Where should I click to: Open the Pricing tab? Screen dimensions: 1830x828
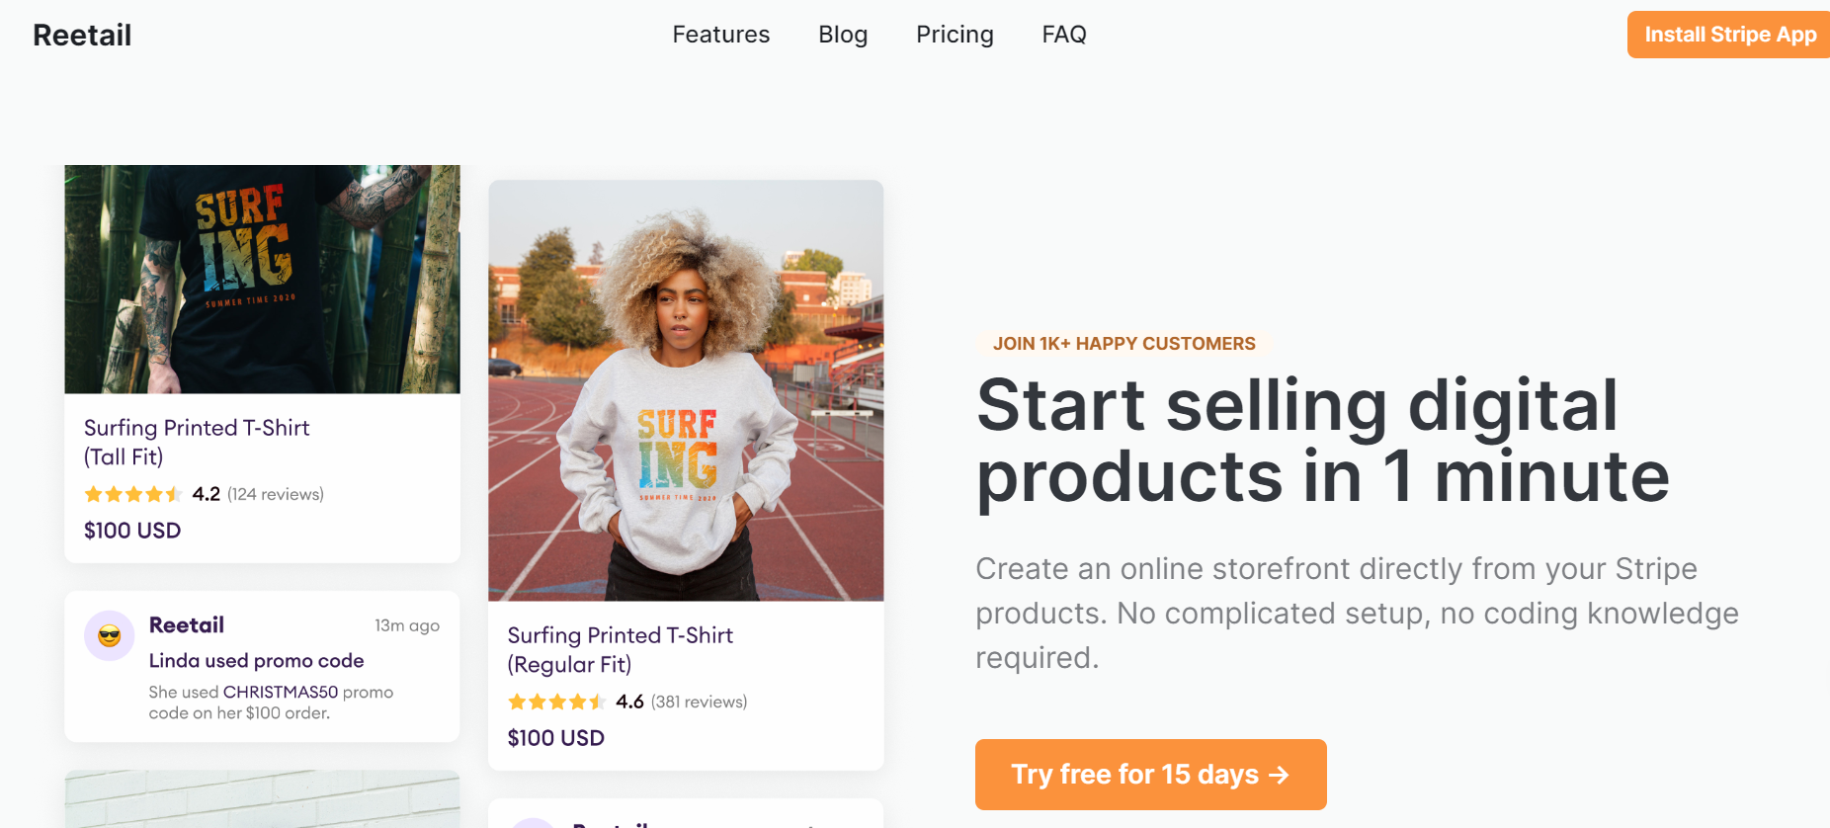(955, 35)
